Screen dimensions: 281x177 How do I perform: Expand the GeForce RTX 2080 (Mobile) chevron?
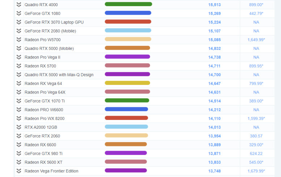coord(19,31)
